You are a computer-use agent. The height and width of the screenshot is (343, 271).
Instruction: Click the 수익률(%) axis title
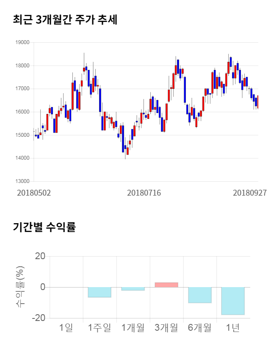click(x=20, y=287)
